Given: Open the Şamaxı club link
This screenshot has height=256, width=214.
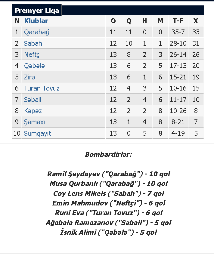Looking at the screenshot, I should [34, 122].
